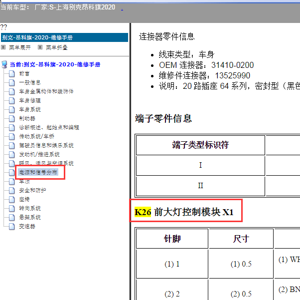Click the 尺寸 column header
300x300 pixels.
click(241, 239)
